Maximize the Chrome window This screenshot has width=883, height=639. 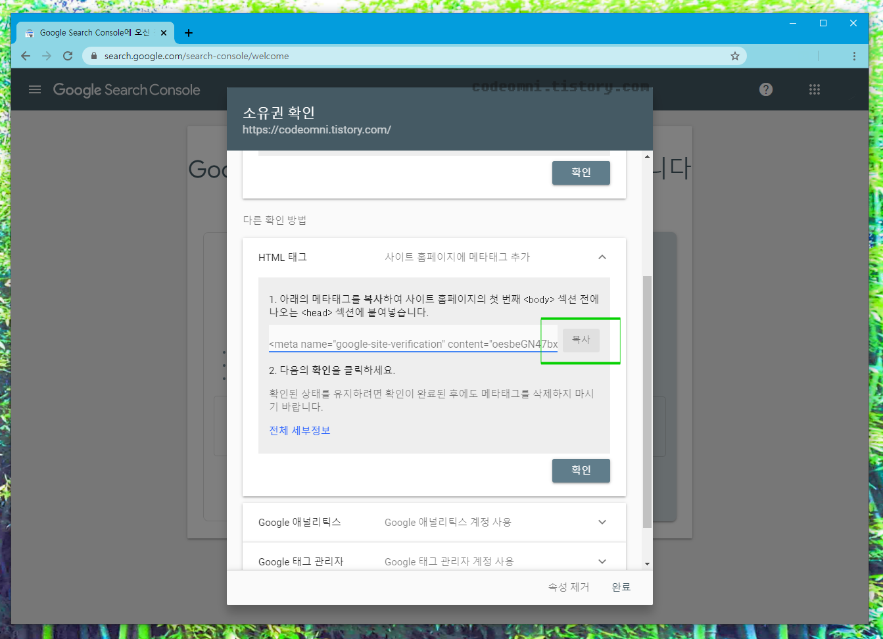(823, 23)
